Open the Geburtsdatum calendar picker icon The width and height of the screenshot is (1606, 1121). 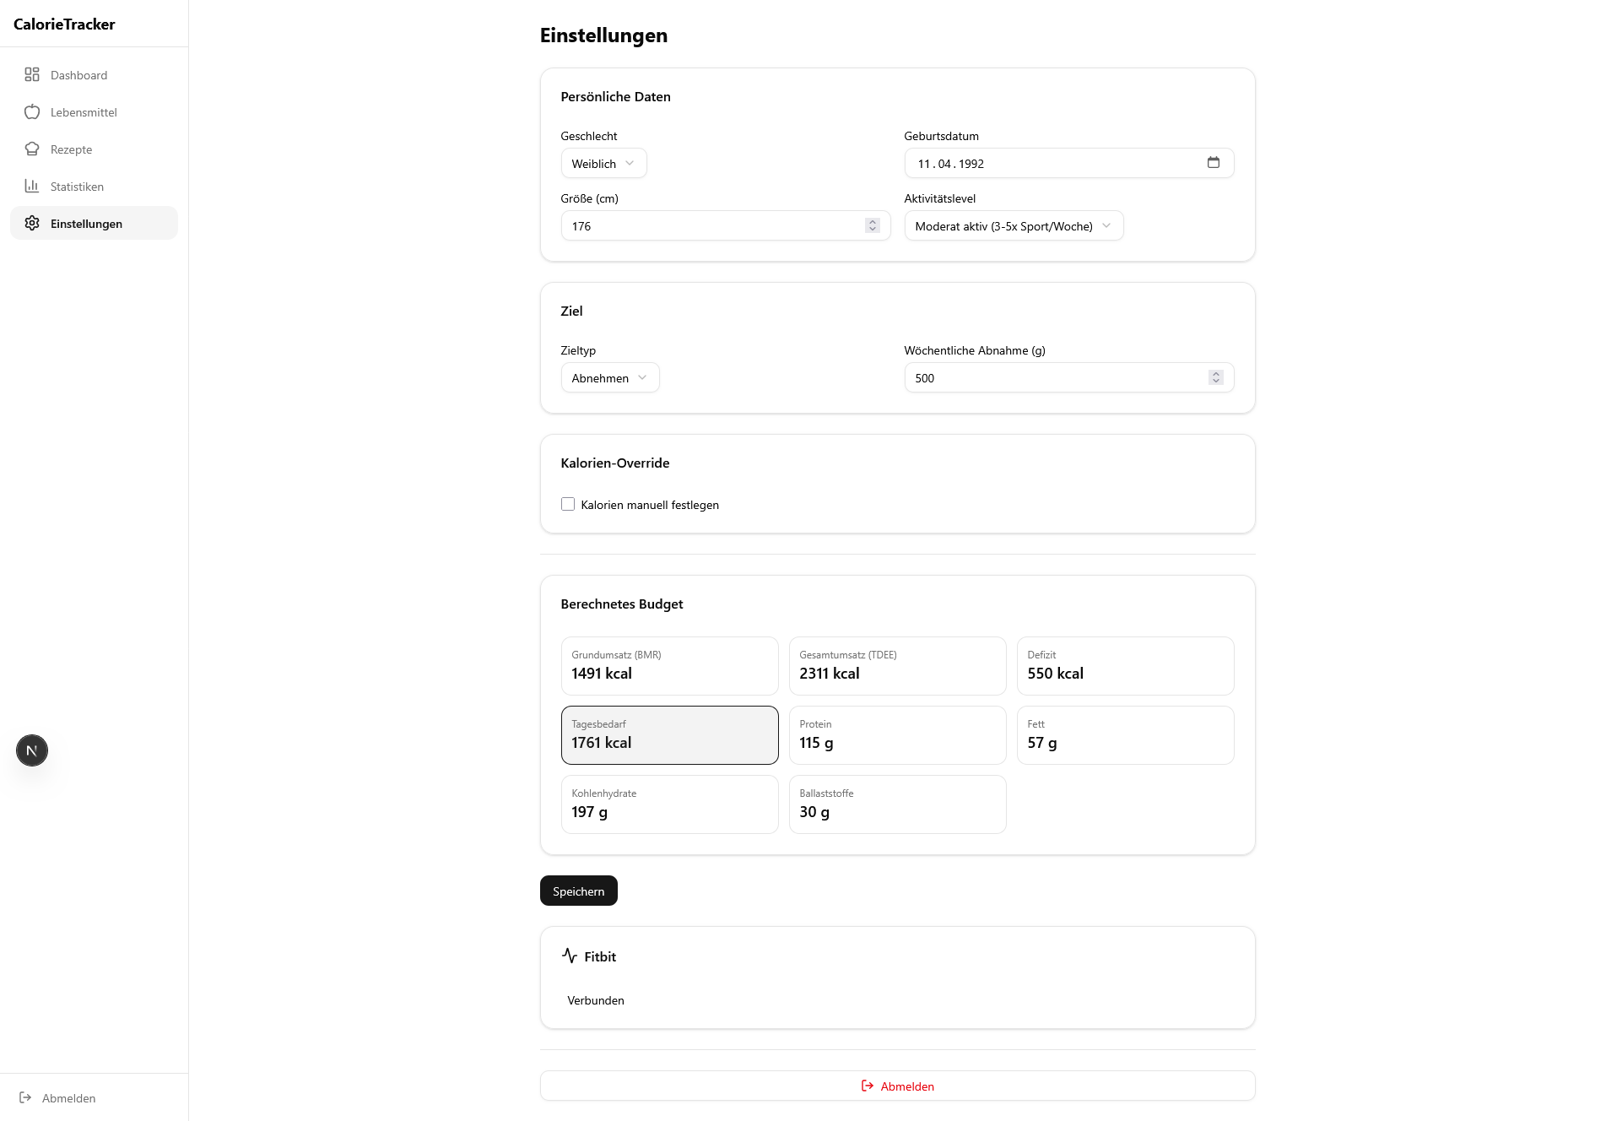1213,163
